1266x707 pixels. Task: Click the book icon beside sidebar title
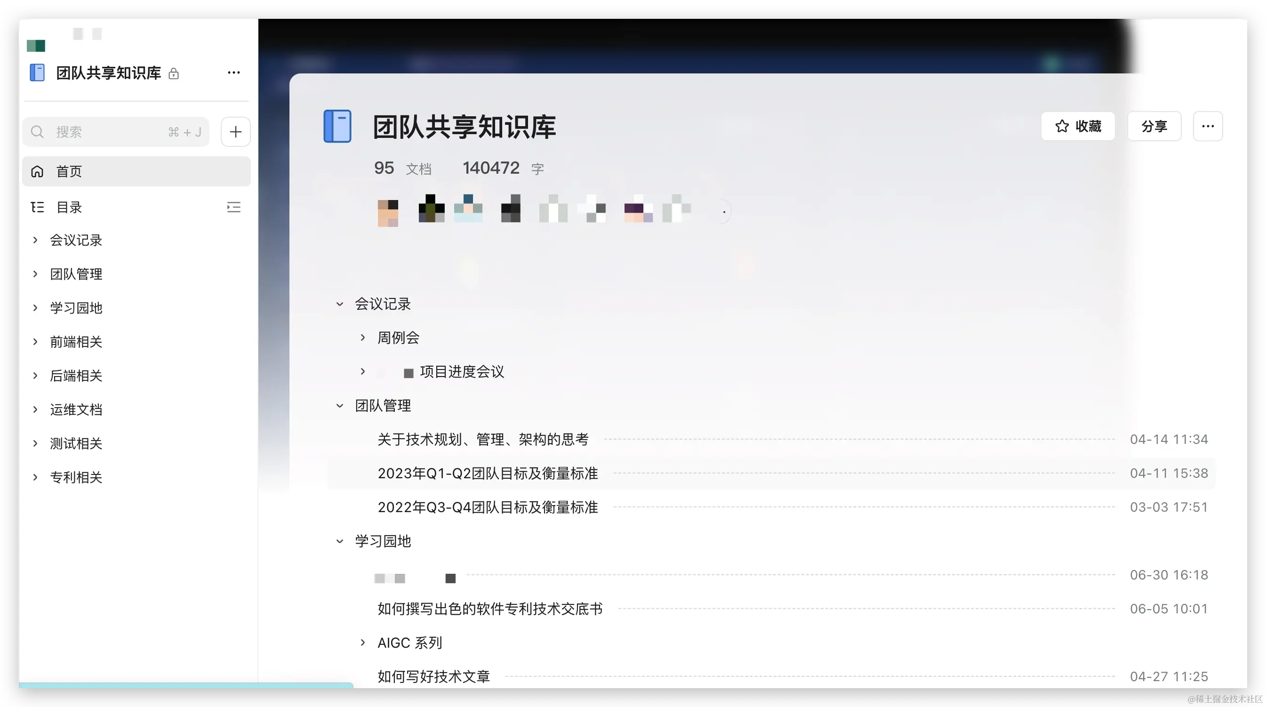37,72
